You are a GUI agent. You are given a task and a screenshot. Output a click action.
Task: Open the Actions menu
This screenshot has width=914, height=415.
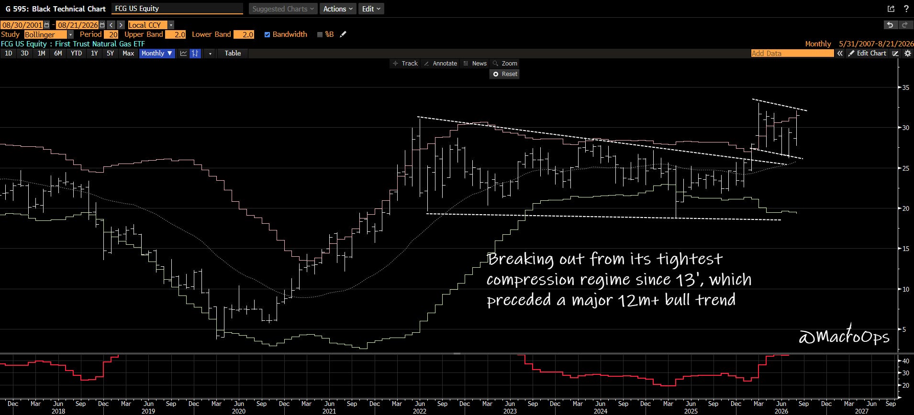click(x=338, y=9)
